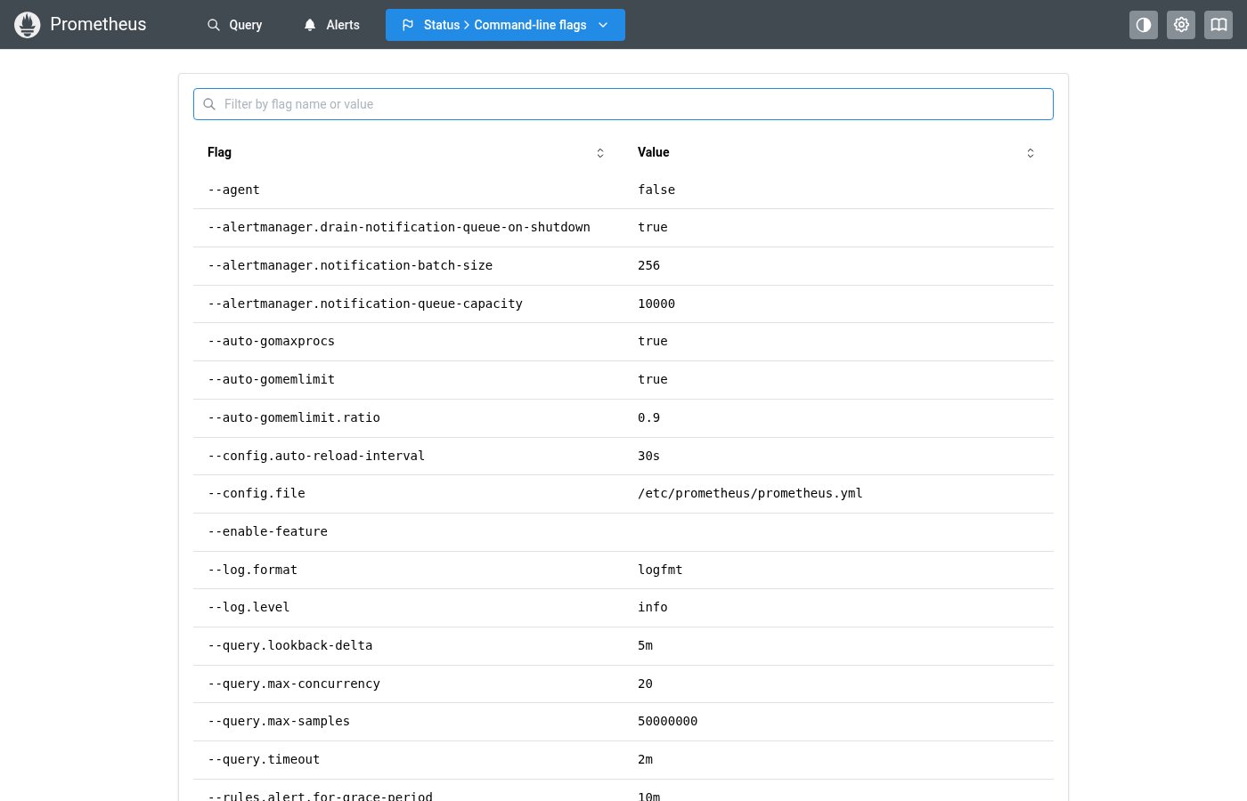Screen dimensions: 1247x801
Task: Click the --auto-gomemlimit.ratio flag
Action: point(294,417)
